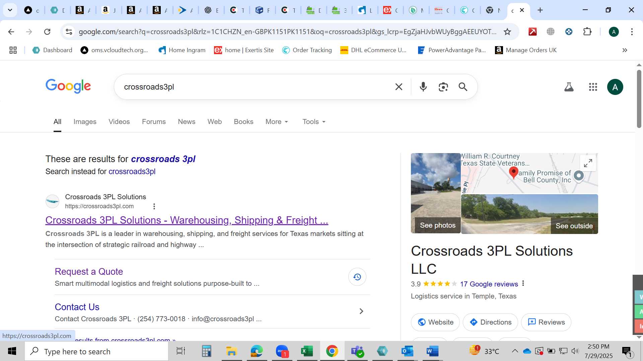Show hidden bookmarks with double chevron
The image size is (643, 361).
coord(625,50)
